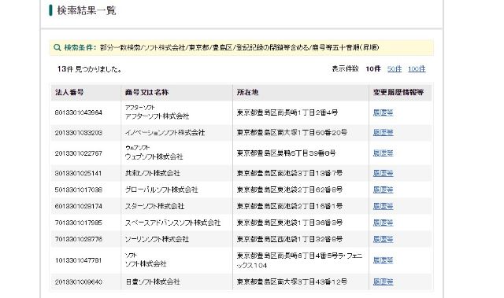Click the 巣鴨5丁目 address of ウェブソフト
The height and width of the screenshot is (298, 504).
click(x=286, y=153)
